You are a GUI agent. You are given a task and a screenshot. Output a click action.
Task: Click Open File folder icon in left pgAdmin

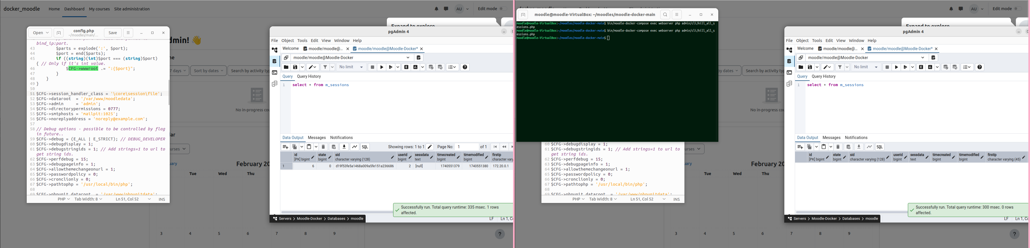click(x=286, y=67)
